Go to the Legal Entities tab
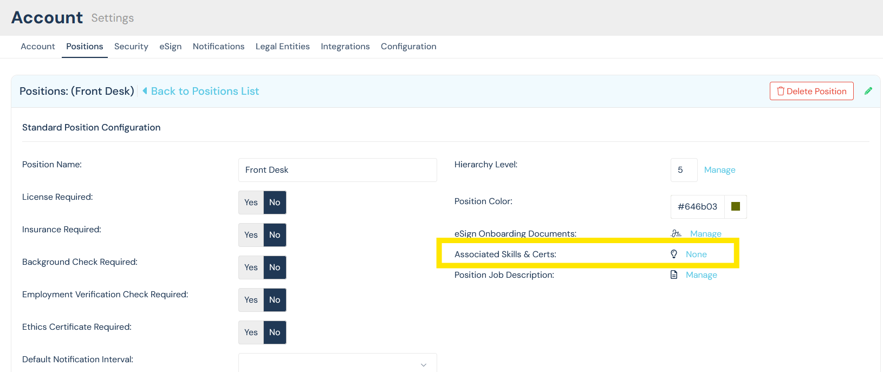This screenshot has width=883, height=372. [x=282, y=47]
